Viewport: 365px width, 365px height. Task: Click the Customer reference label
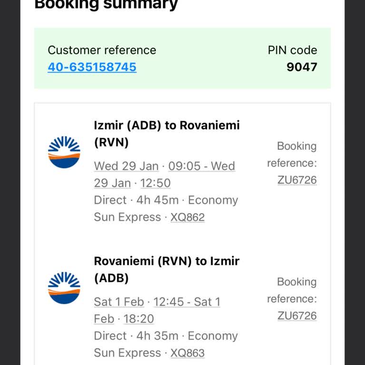point(102,50)
